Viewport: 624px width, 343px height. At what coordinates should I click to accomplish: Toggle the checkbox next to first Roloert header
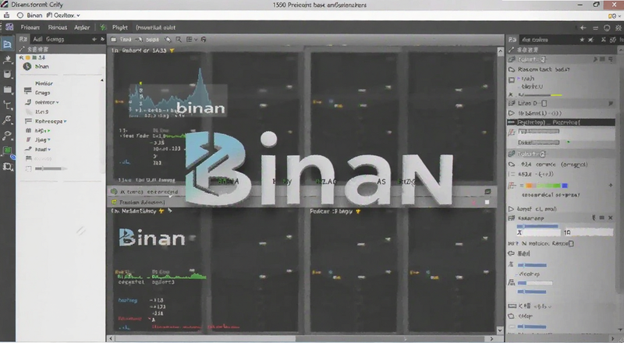tap(543, 59)
